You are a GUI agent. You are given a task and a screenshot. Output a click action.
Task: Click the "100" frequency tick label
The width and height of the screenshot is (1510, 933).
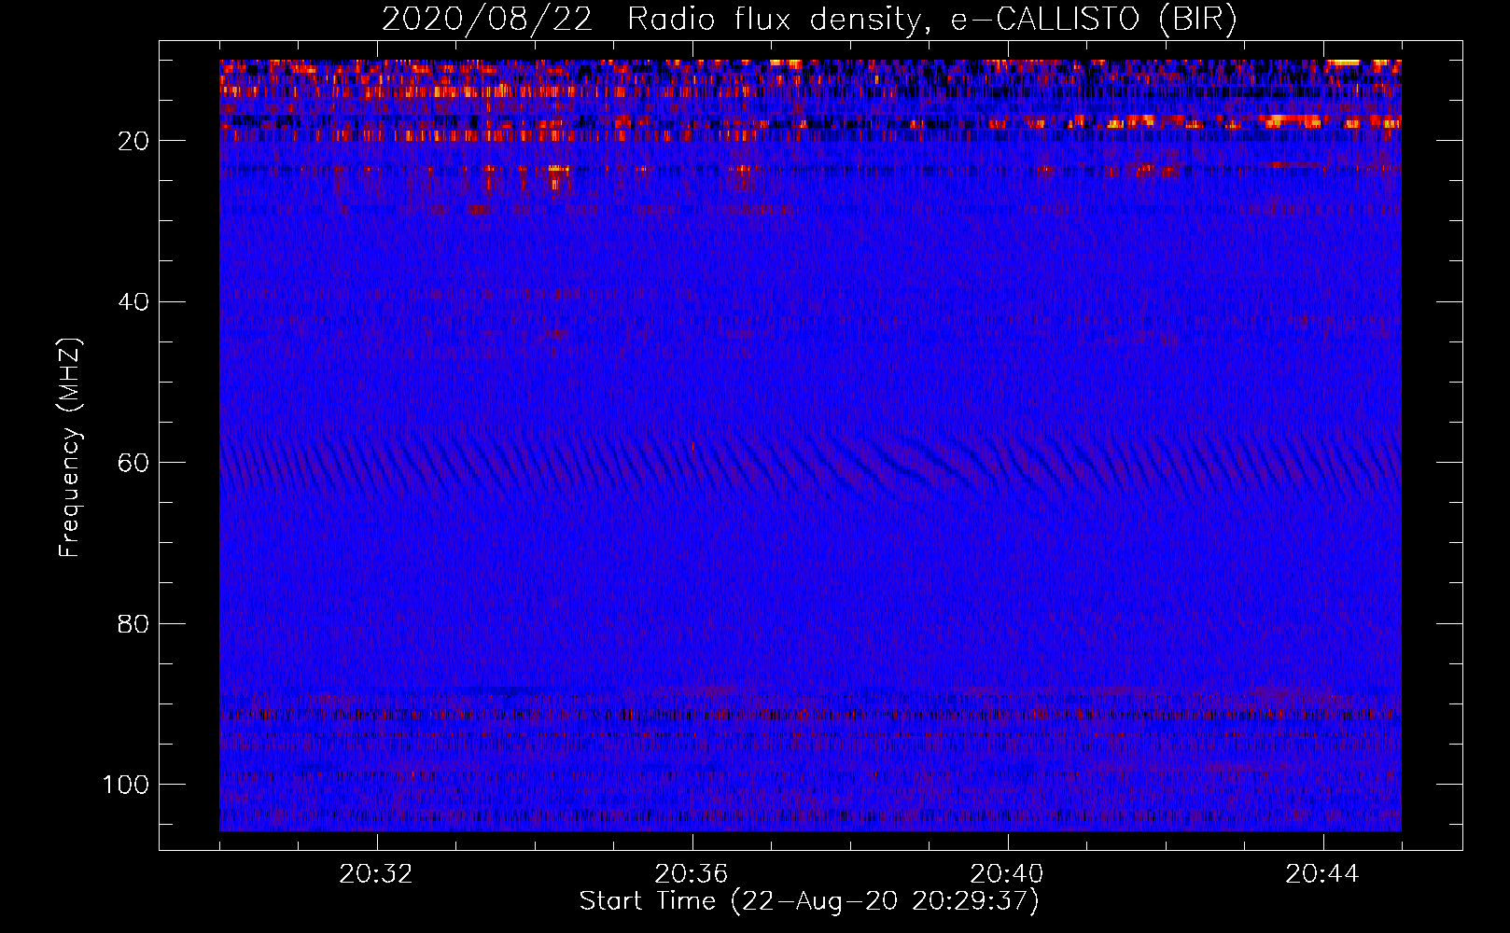click(126, 785)
